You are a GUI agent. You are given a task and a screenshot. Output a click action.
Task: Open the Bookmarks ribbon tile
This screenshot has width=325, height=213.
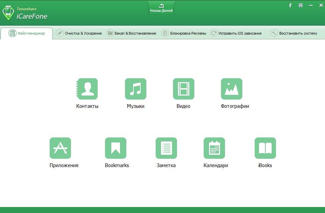point(116,148)
